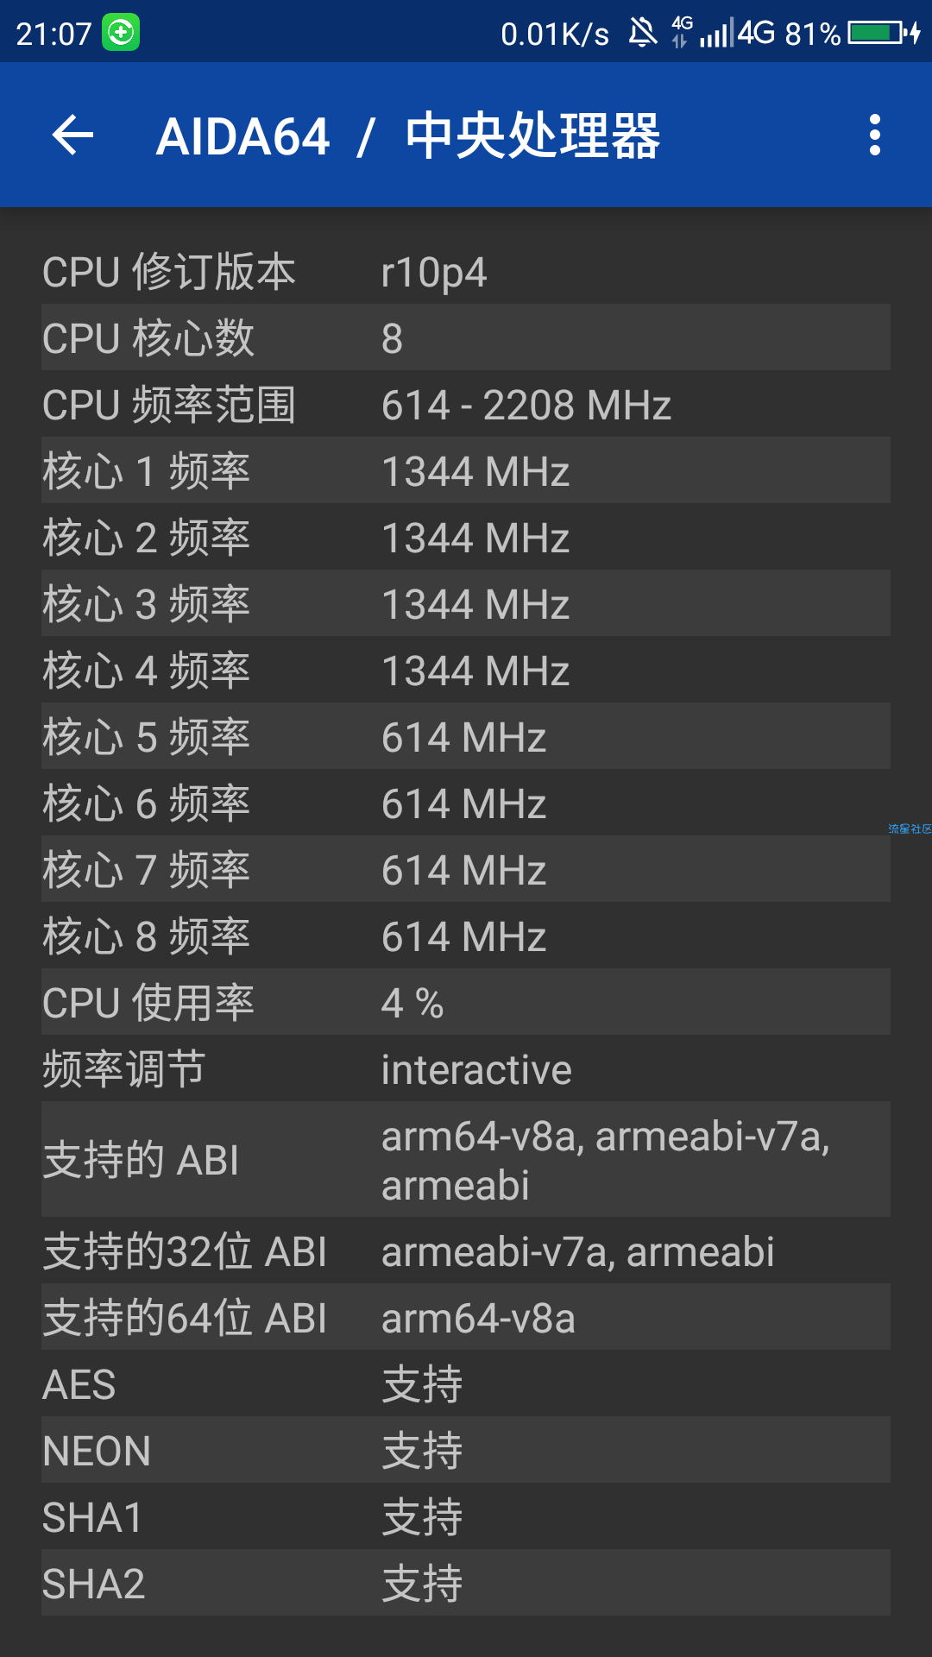Tap the 0.01K/s network speed indicator

coord(555,34)
